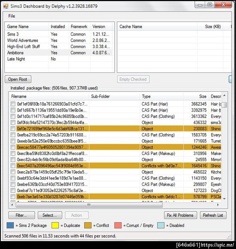Screen dimensions: 236x249
Task: Open the Filter... options
Action: pyautogui.click(x=22, y=216)
